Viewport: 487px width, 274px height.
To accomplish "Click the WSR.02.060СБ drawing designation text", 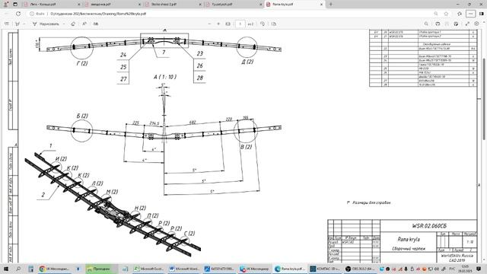I will coord(429,226).
